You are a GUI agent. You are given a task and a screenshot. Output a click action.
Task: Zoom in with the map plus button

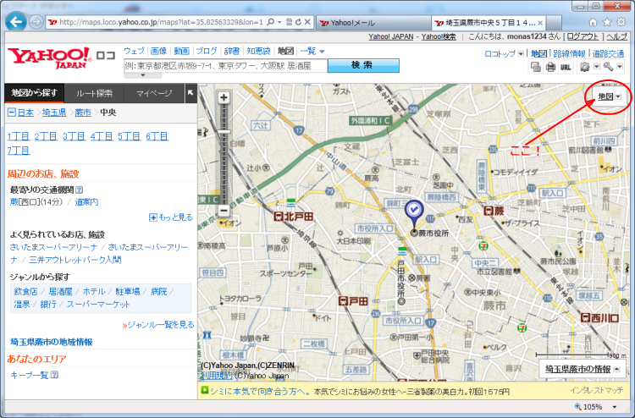224,97
